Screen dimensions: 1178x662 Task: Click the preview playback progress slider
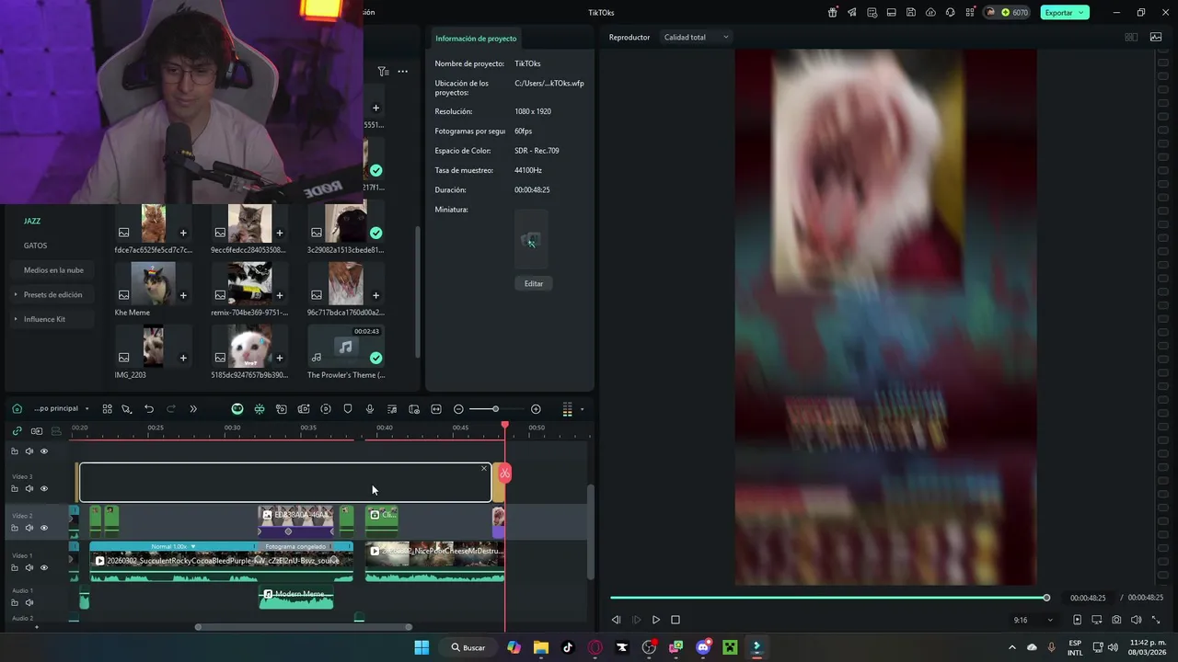coord(828,598)
